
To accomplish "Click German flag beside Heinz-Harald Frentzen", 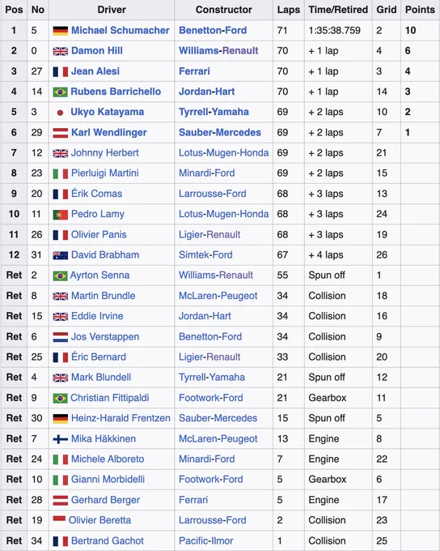I will click(61, 419).
